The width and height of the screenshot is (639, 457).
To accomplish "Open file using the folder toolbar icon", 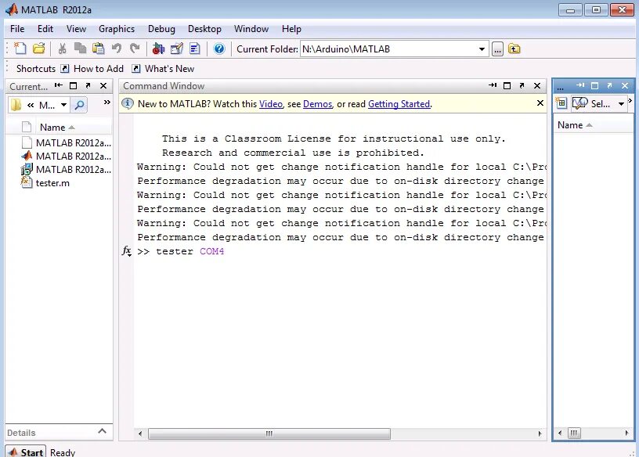I will 38,49.
